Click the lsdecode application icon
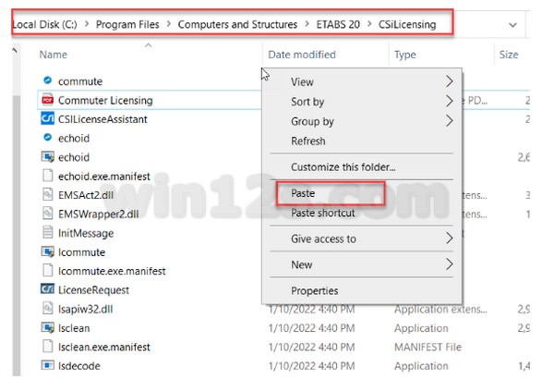Image resolution: width=554 pixels, height=392 pixels. coord(48,365)
